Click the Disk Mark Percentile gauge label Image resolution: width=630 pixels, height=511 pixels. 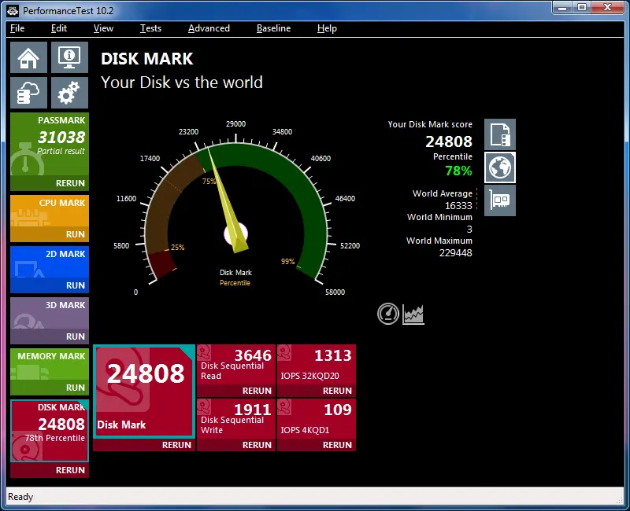click(x=235, y=278)
